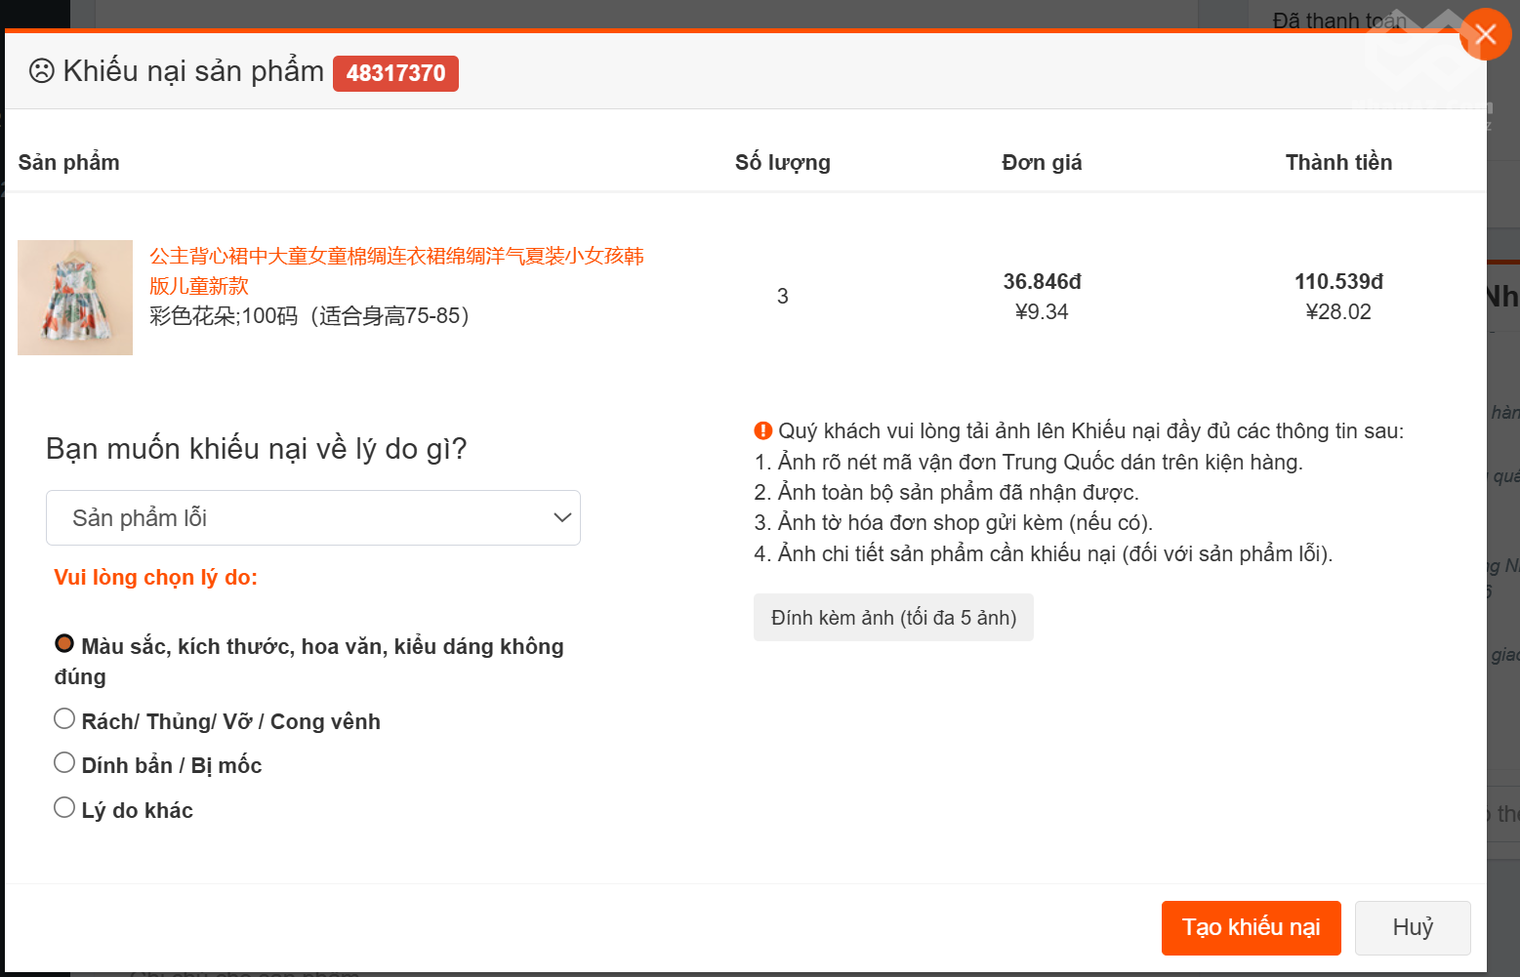This screenshot has width=1520, height=977.
Task: Choose the "Dính bẩn / Bị mốc" radio button
Action: coord(64,763)
